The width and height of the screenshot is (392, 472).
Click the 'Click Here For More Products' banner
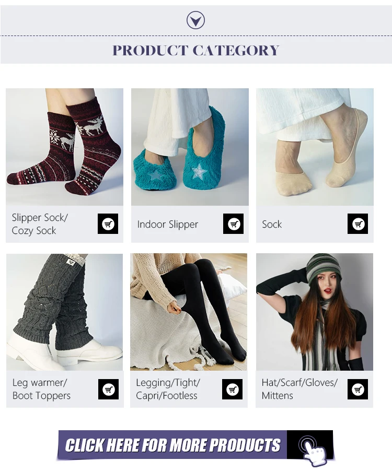coord(195,445)
